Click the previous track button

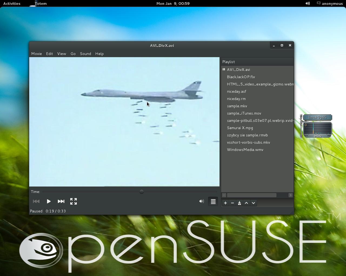36,201
